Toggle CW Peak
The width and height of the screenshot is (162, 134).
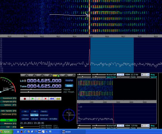click(44, 119)
